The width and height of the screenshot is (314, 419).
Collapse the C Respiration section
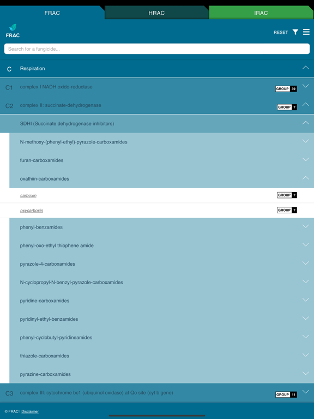(x=305, y=68)
